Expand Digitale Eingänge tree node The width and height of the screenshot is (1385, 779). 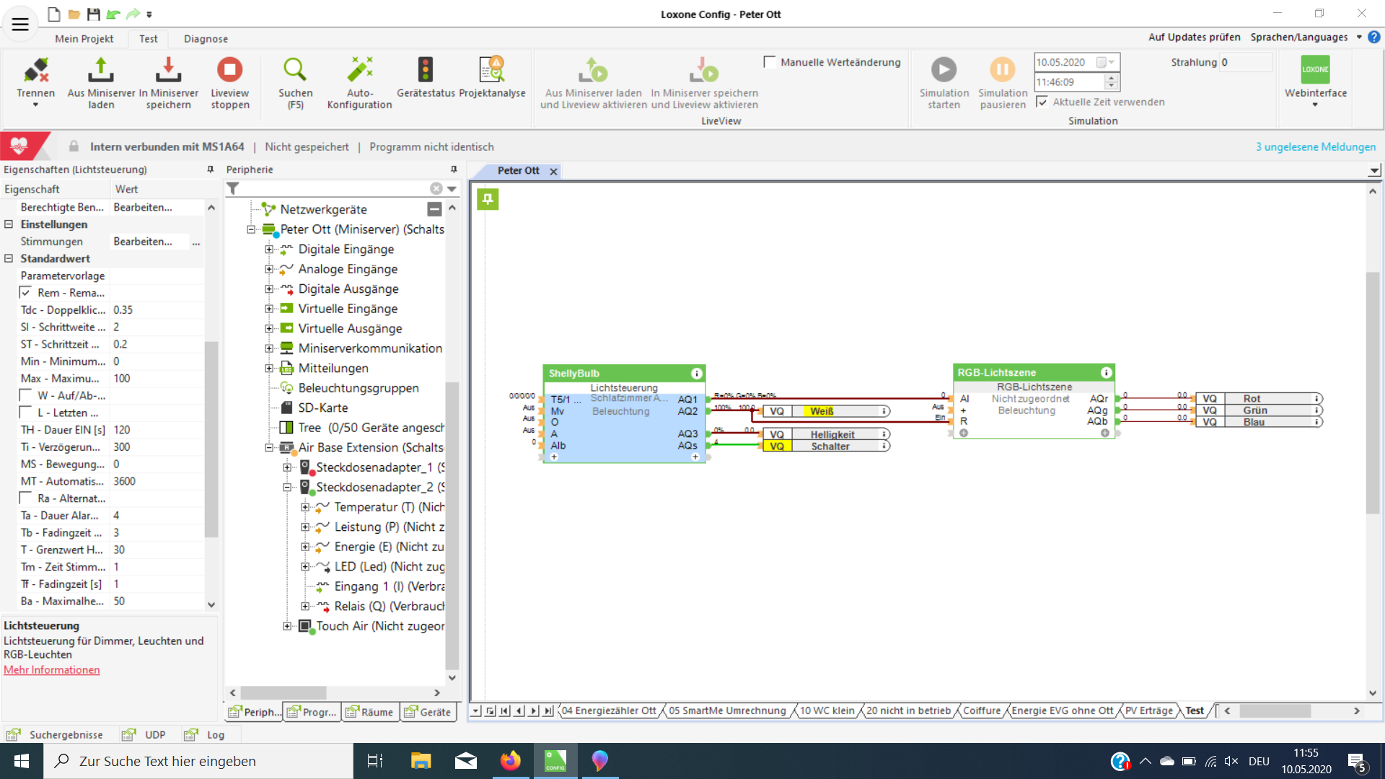coord(269,250)
